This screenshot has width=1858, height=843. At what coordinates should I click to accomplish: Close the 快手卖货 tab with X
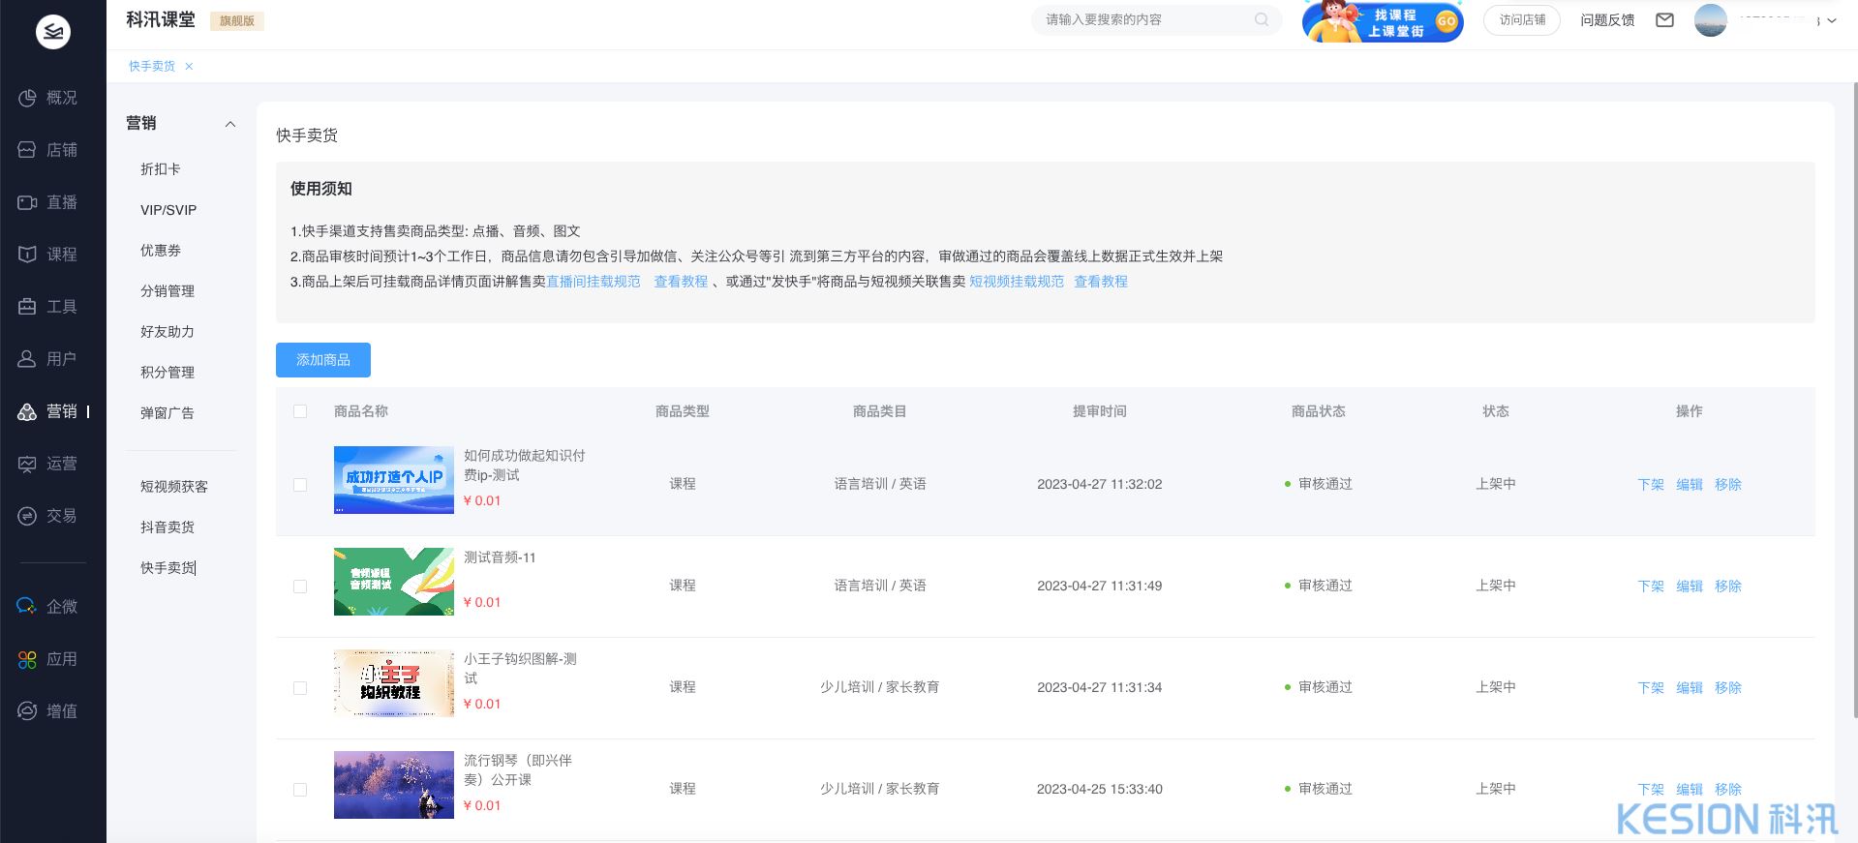tap(189, 67)
